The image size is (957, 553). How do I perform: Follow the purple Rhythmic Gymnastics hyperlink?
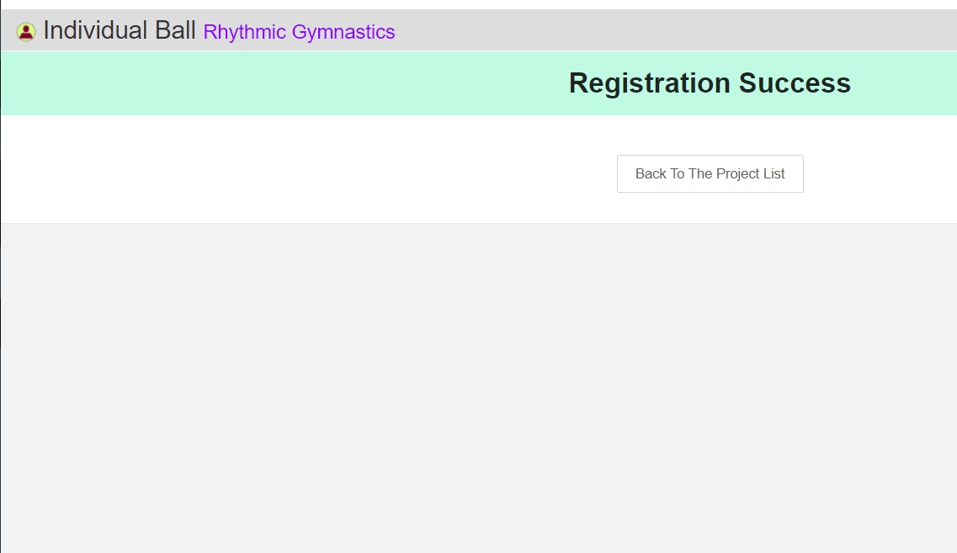point(298,32)
